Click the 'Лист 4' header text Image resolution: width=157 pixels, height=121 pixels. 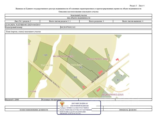pyautogui.click(x=141, y=6)
